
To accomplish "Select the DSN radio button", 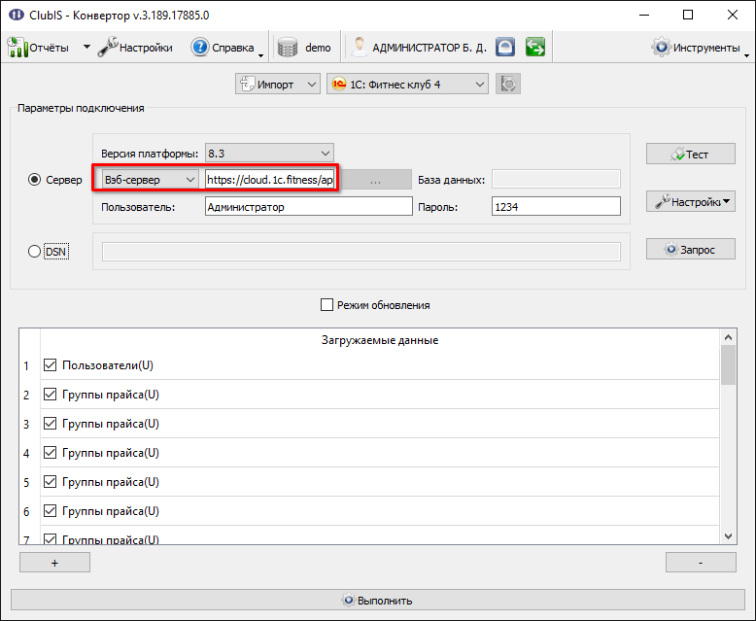I will coord(34,251).
